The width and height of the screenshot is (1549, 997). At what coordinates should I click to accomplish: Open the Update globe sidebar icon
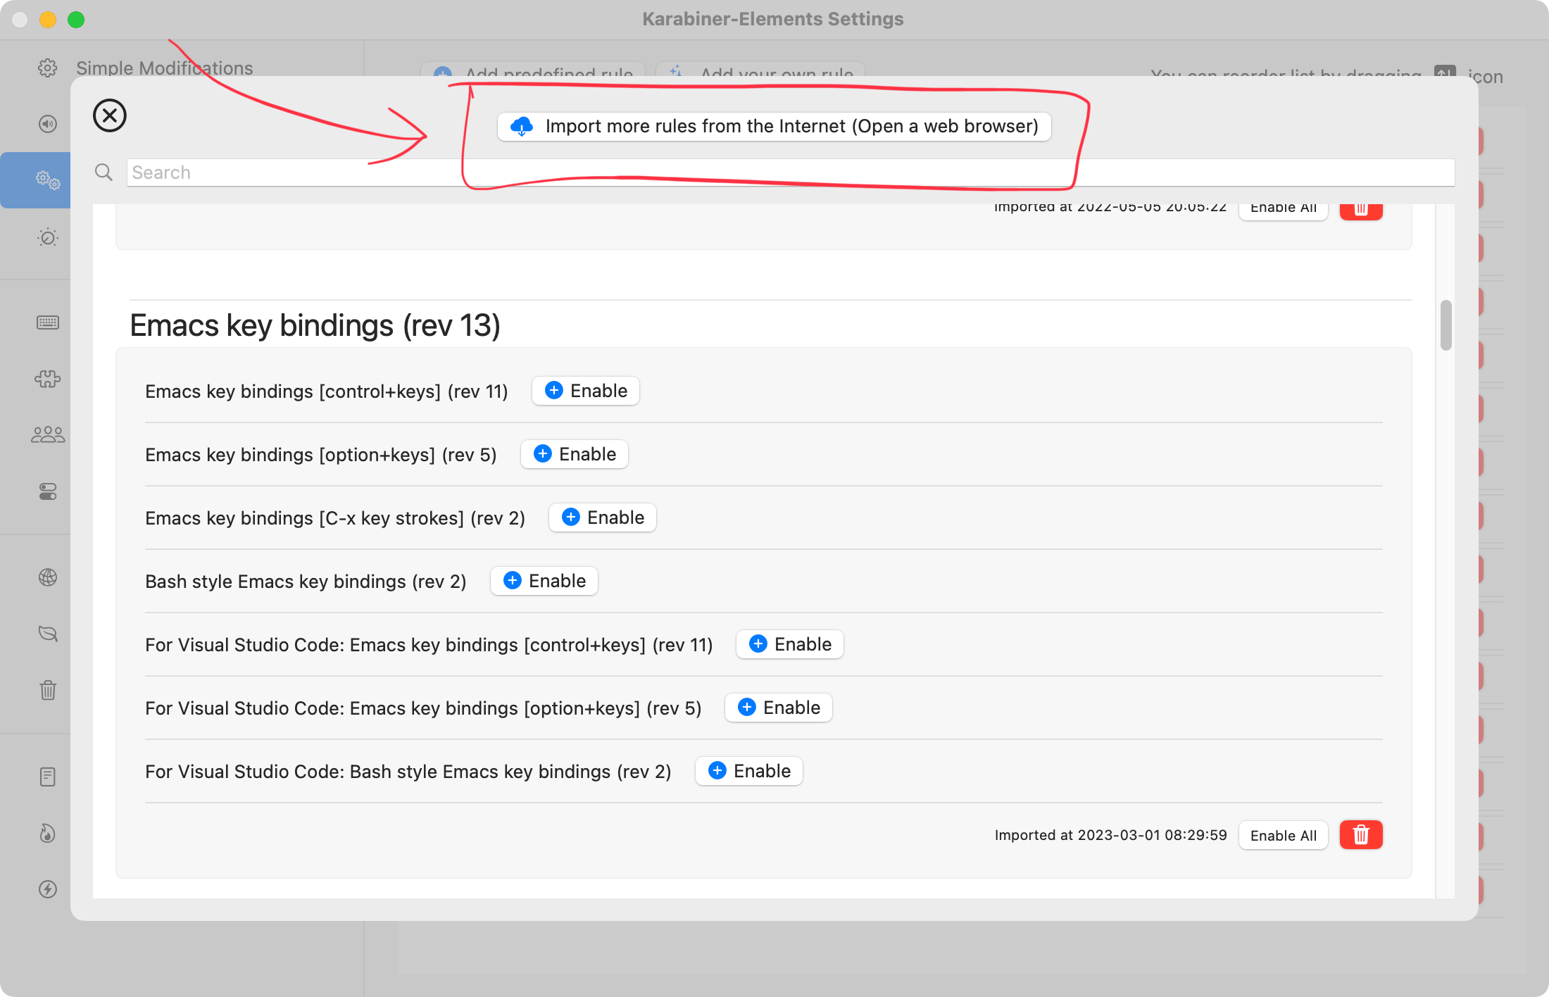[48, 577]
